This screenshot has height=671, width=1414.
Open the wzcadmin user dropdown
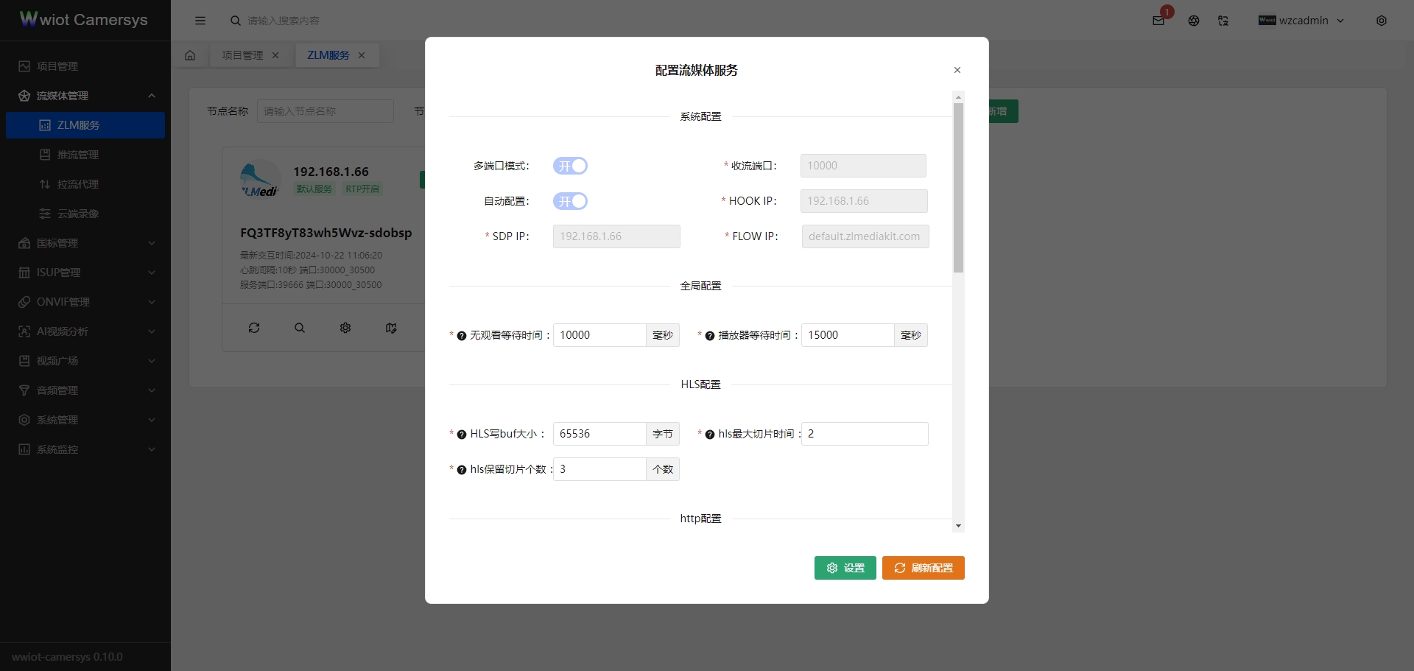(1301, 21)
